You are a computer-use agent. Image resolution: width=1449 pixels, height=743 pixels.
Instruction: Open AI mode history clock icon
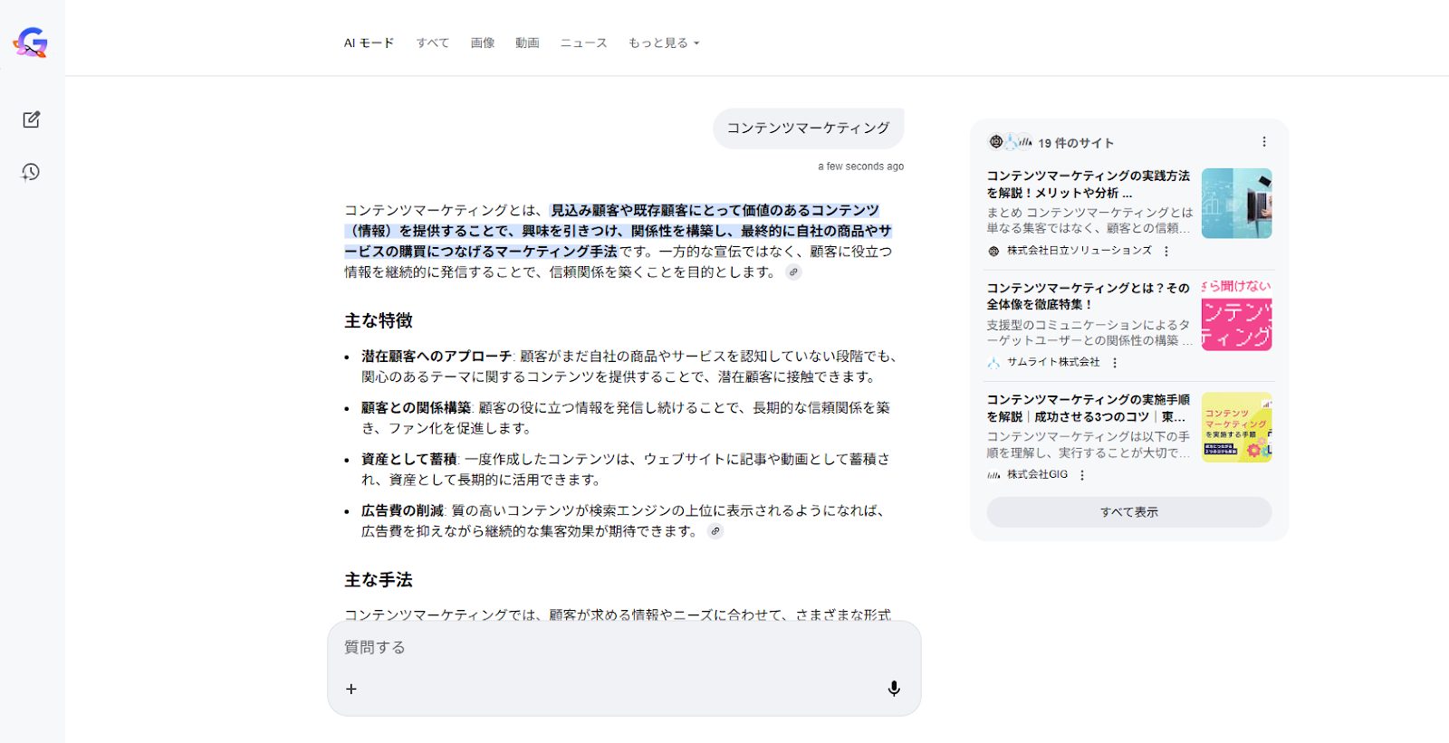coord(31,172)
